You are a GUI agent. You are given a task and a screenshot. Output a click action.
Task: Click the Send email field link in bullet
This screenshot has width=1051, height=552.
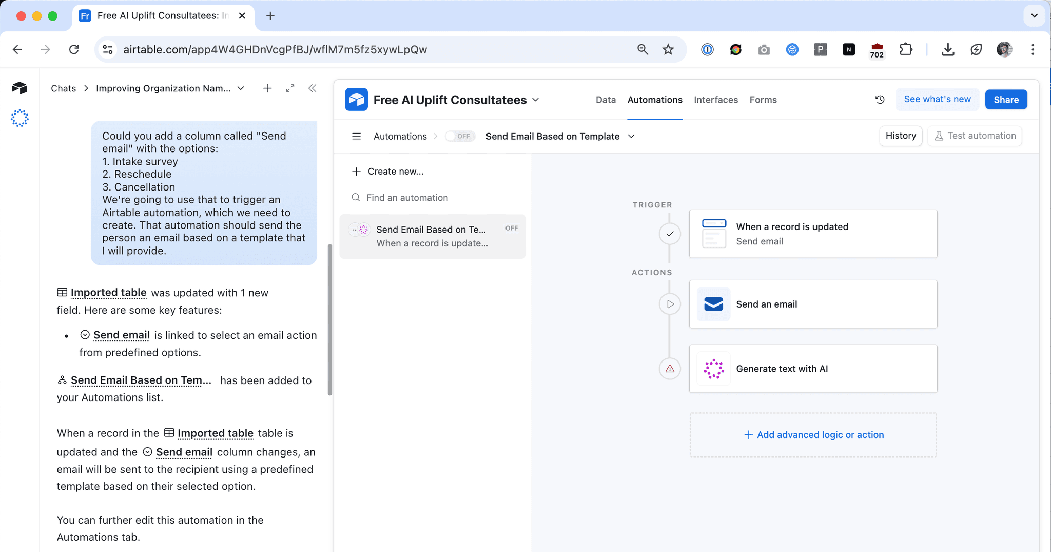[122, 335]
